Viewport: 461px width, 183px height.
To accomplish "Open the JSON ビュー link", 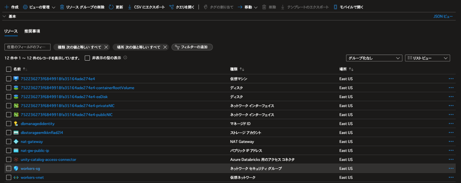I will click(443, 16).
